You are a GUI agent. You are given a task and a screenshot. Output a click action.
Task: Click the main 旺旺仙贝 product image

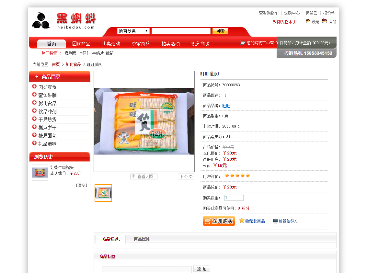tap(144, 121)
